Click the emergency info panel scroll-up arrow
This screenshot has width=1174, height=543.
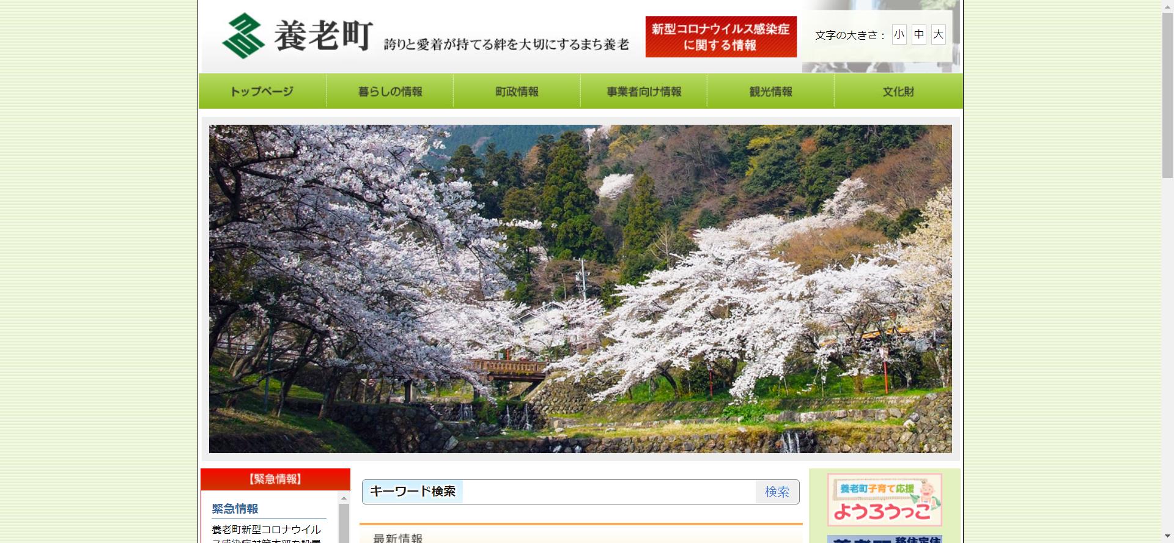(344, 498)
